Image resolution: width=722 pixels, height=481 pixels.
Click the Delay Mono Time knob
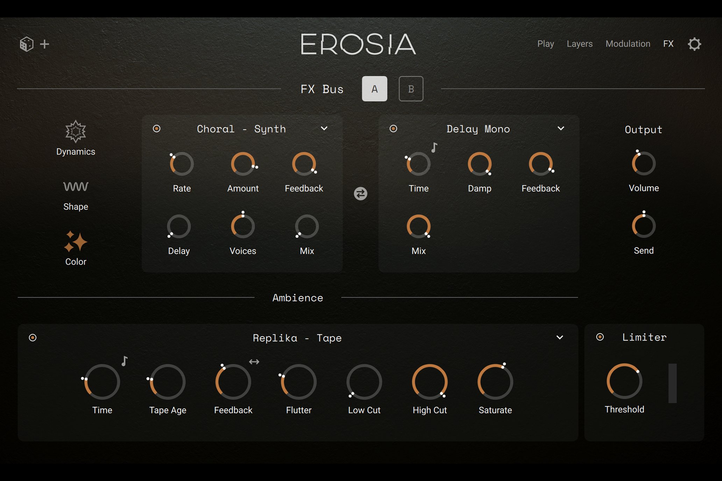coord(418,164)
